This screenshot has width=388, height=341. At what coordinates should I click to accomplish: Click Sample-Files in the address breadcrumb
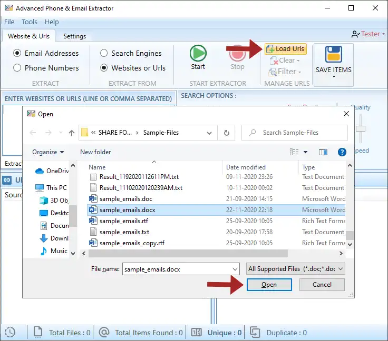[x=161, y=133]
